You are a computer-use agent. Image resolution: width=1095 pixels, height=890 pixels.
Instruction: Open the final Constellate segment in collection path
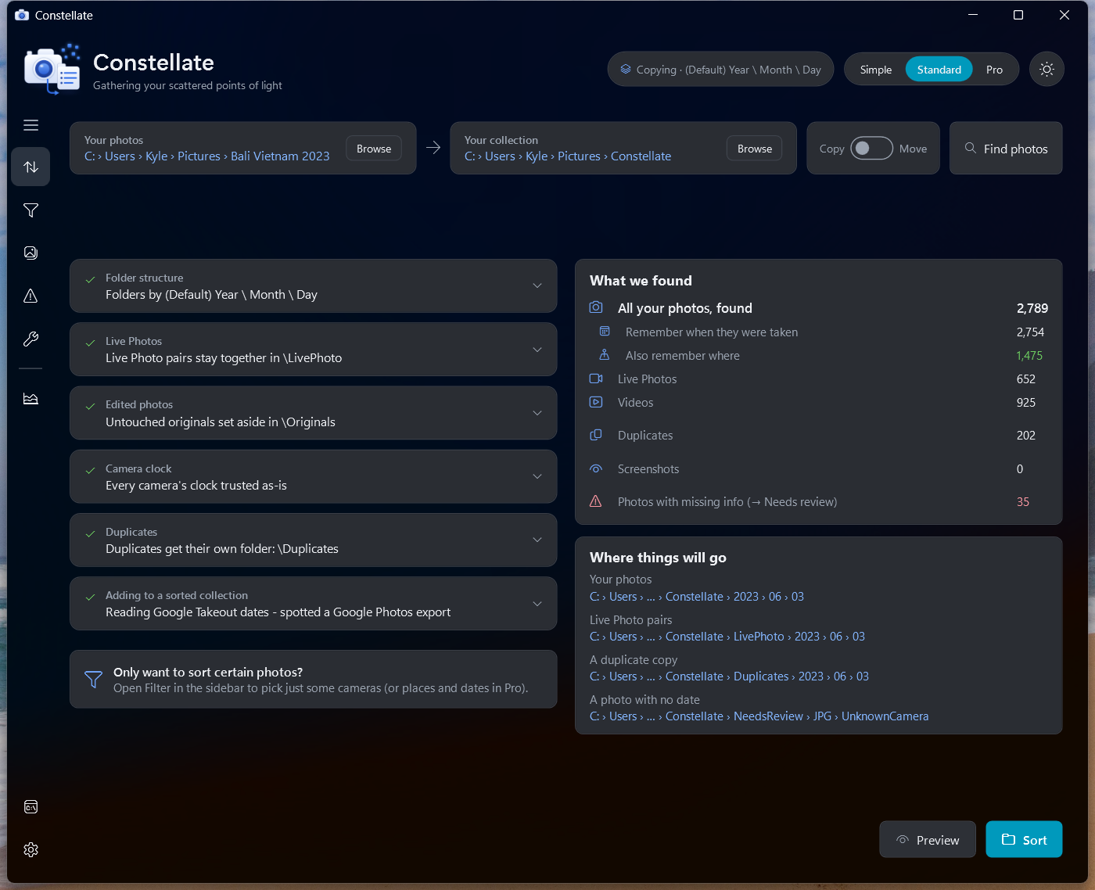click(641, 156)
